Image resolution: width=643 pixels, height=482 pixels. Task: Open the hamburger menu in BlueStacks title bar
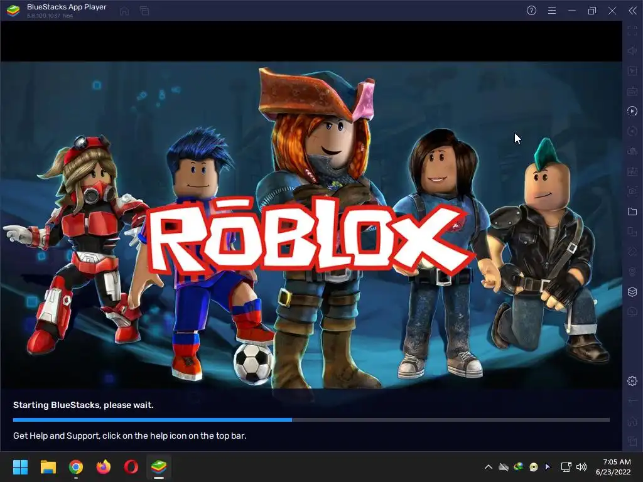[x=552, y=11]
